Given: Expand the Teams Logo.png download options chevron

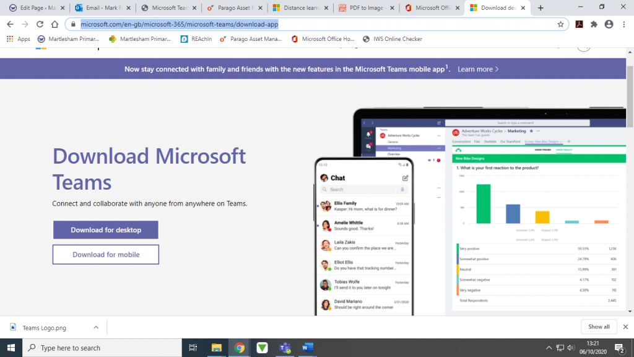Looking at the screenshot, I should coord(95,327).
